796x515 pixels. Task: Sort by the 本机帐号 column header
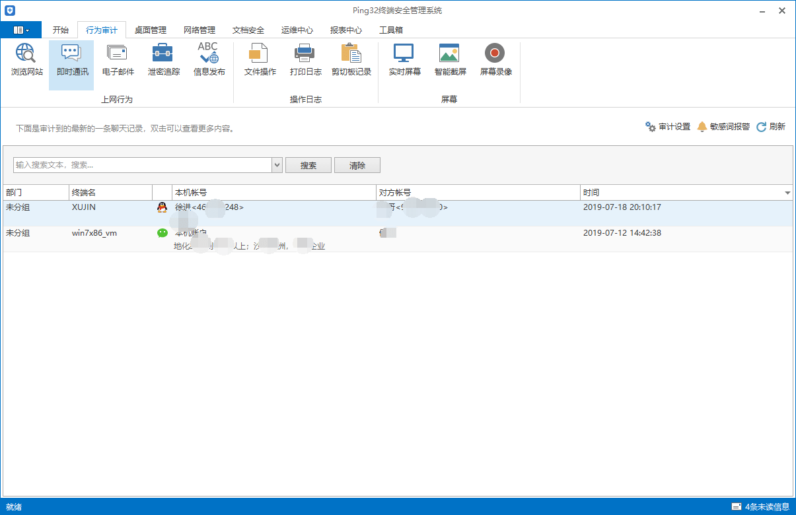click(x=274, y=193)
